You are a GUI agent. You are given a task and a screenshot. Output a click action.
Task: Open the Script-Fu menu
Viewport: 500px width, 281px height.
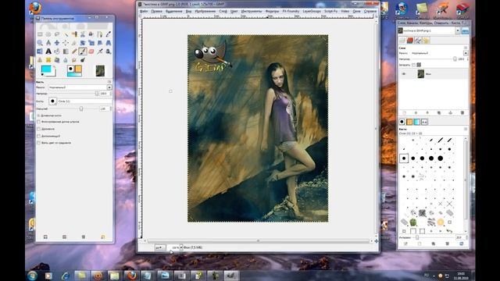[331, 11]
